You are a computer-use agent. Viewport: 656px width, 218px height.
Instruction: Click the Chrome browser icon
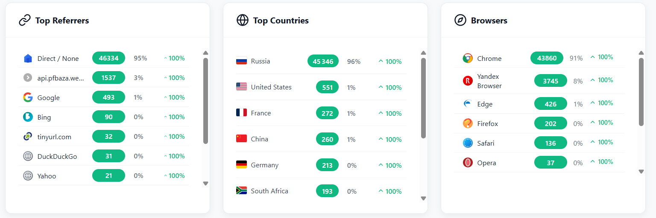tap(468, 58)
